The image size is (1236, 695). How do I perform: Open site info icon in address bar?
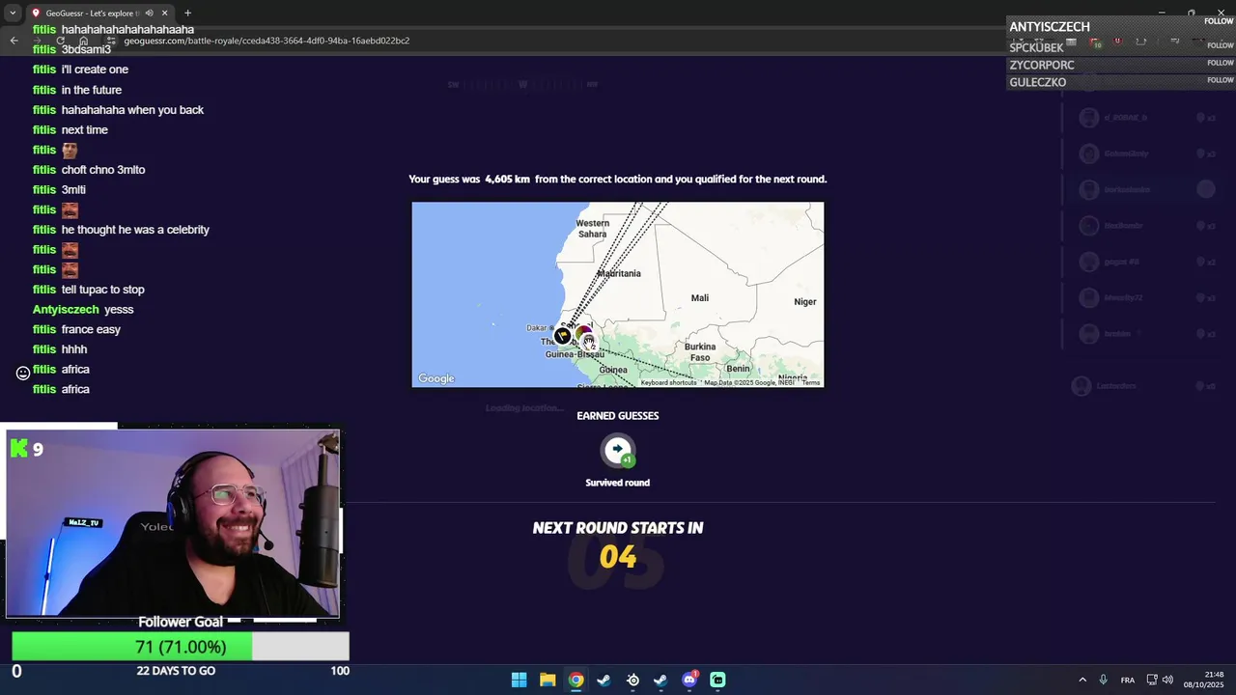point(112,41)
